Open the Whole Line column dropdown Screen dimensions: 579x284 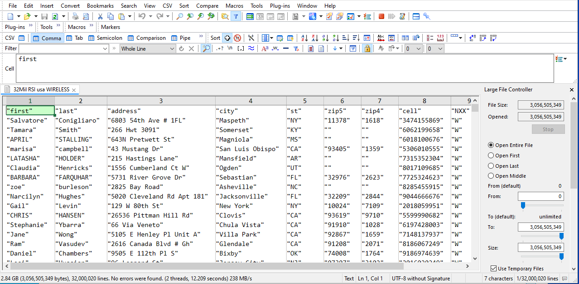click(x=172, y=48)
